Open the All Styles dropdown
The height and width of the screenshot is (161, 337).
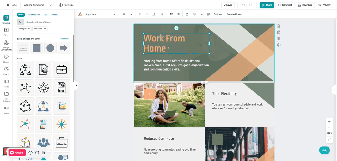pos(24,28)
